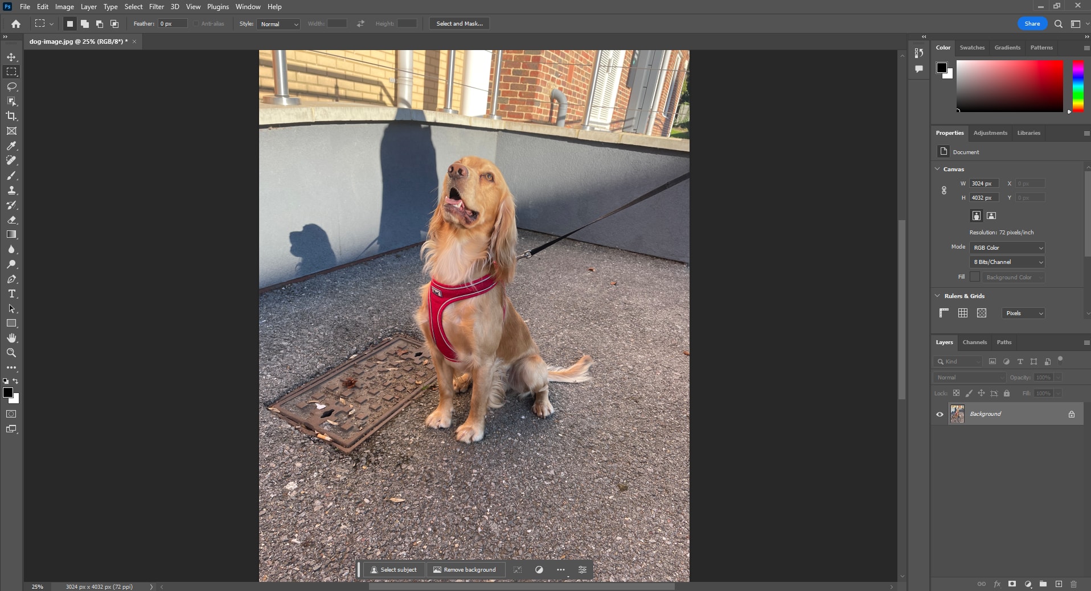Select the Eyedropper tool
The width and height of the screenshot is (1091, 591).
[x=11, y=146]
